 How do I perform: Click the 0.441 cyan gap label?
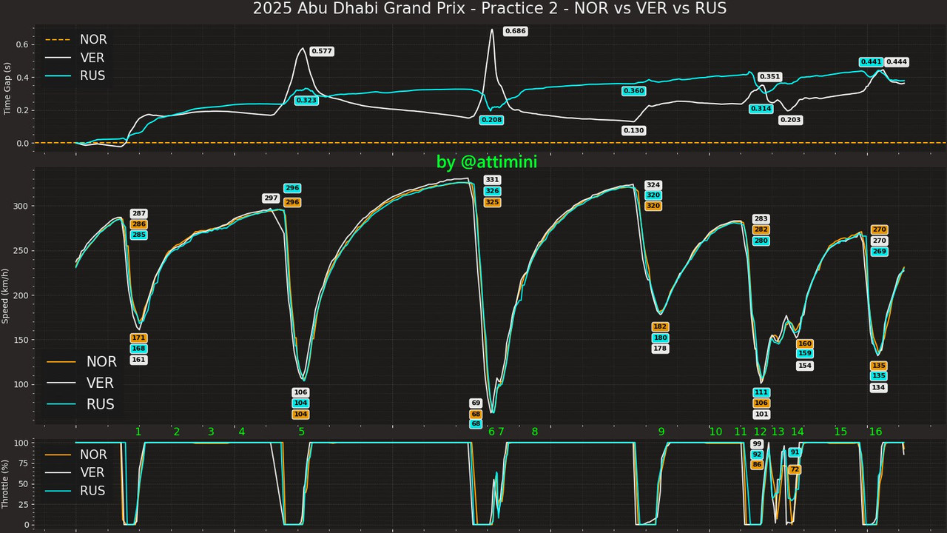pos(871,62)
